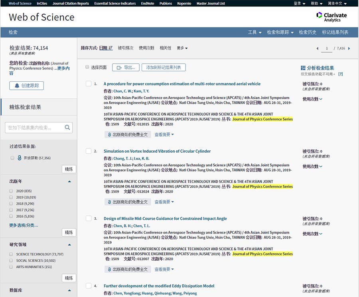Open 检索历史 search history
Viewport: 359px width, 297px height.
coord(308,32)
